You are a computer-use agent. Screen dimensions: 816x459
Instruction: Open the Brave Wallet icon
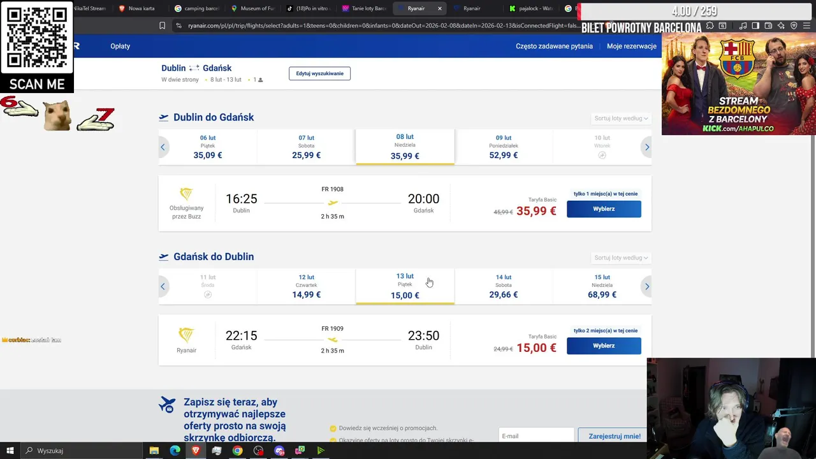(x=768, y=25)
